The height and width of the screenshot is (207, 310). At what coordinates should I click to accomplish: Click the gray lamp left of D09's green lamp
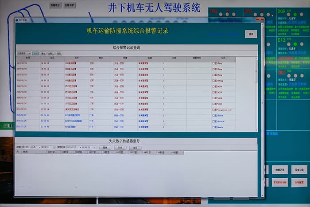pos(289,15)
